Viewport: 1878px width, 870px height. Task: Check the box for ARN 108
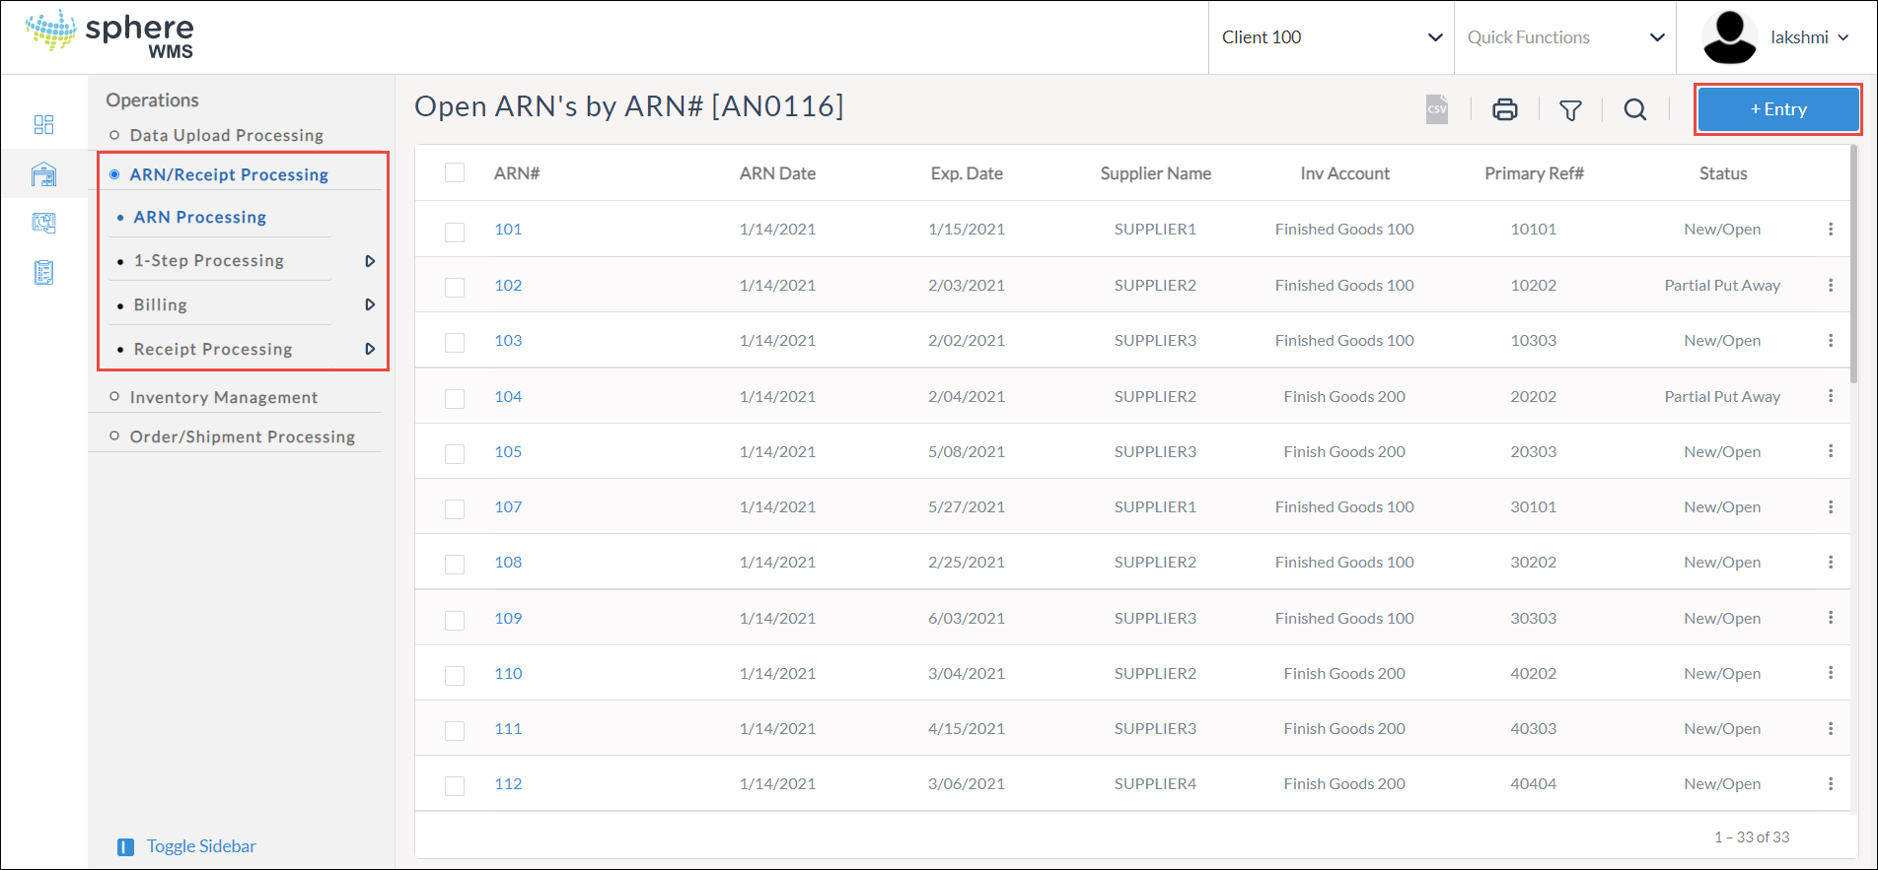455,565
